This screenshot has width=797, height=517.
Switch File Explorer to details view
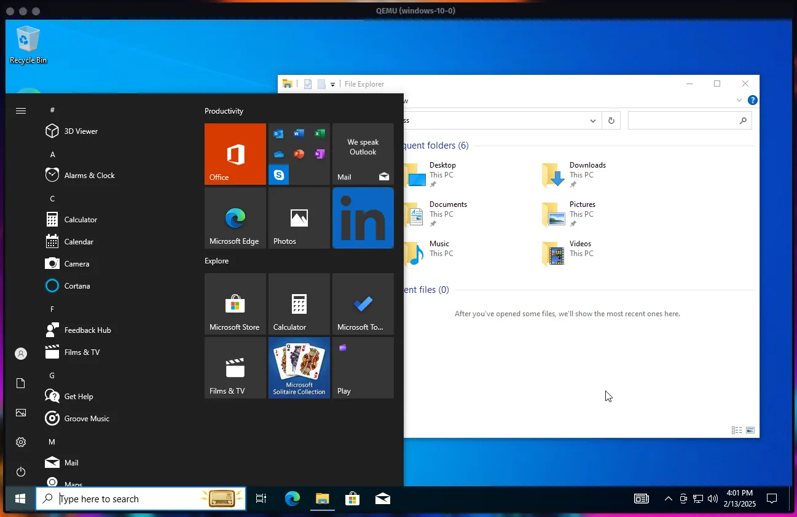pyautogui.click(x=736, y=430)
